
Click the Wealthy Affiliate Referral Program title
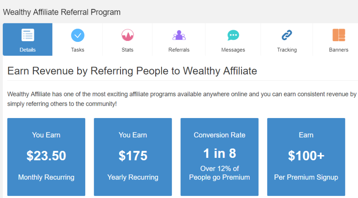[x=62, y=12]
